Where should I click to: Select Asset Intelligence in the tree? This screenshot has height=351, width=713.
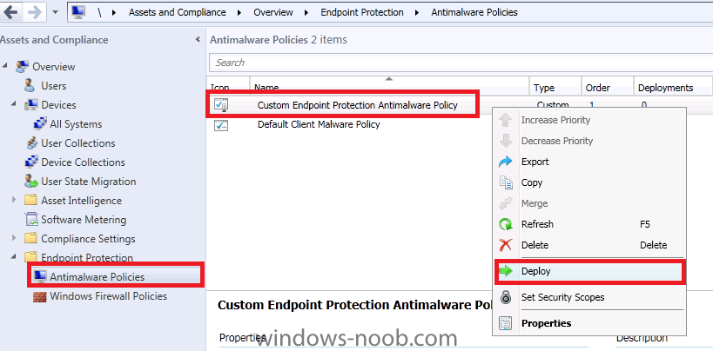81,200
